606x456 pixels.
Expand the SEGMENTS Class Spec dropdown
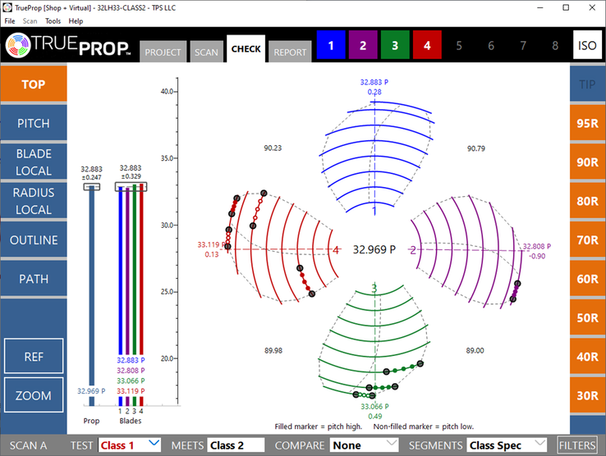click(x=506, y=445)
